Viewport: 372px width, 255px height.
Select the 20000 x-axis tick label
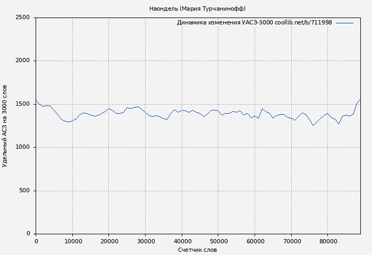tap(109, 242)
